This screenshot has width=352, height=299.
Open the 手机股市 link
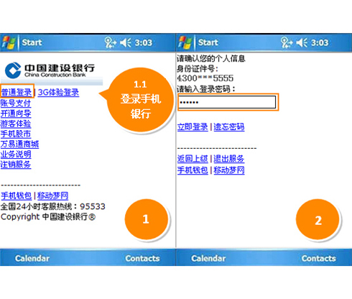click(x=16, y=134)
